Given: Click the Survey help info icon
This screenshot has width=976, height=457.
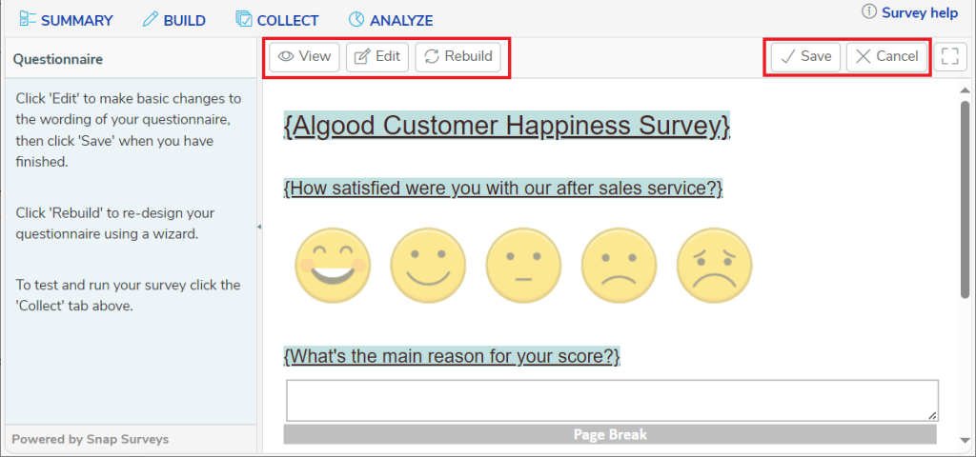Looking at the screenshot, I should [869, 12].
